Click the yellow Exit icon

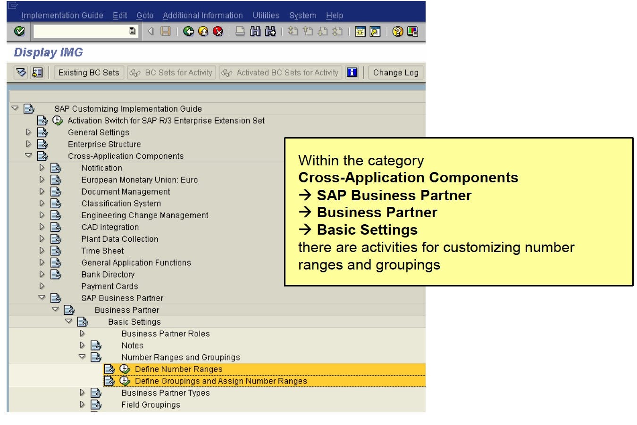(203, 32)
